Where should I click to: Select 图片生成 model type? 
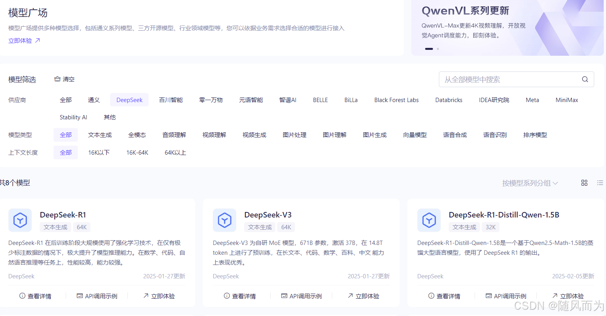click(x=375, y=135)
